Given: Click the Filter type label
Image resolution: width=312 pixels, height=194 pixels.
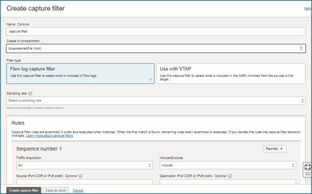Looking at the screenshot, I should point(13,60).
